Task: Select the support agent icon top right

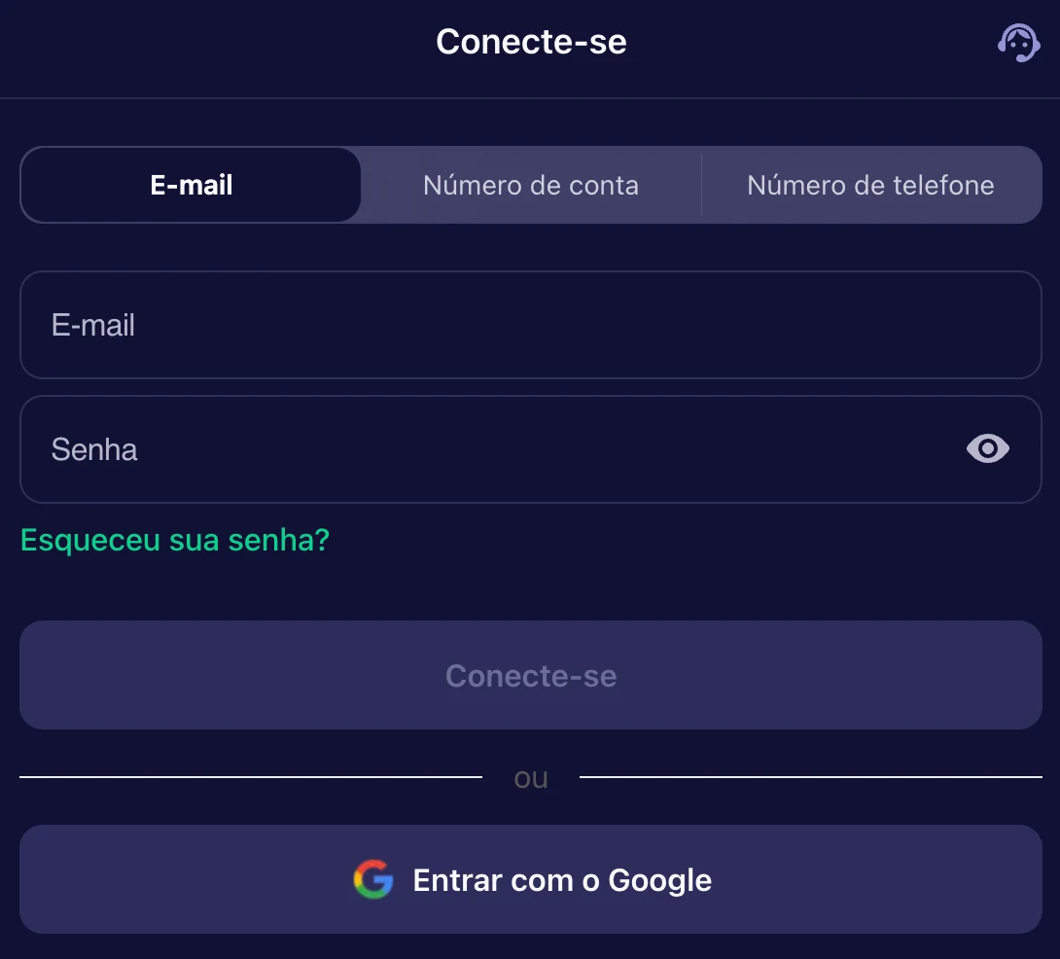Action: 1018,43
